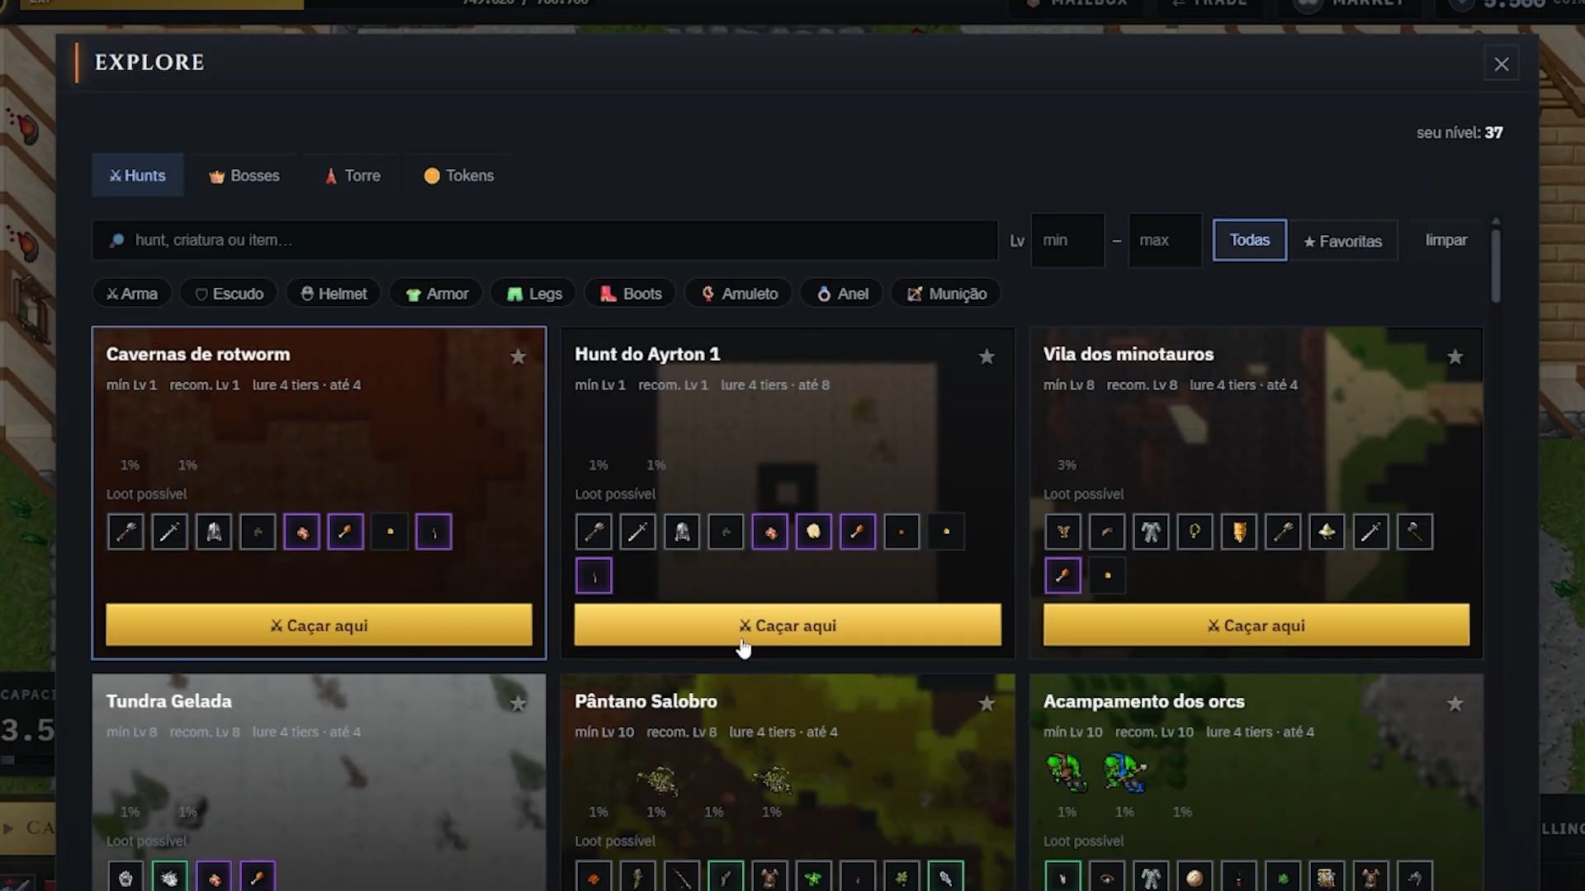Select the armor loot icon in Vila dos minotauros
The image size is (1585, 891).
click(1151, 532)
